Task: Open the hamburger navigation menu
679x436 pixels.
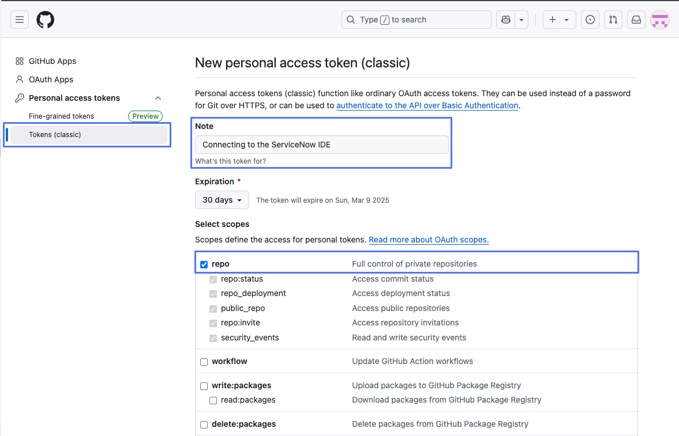Action: click(x=20, y=20)
